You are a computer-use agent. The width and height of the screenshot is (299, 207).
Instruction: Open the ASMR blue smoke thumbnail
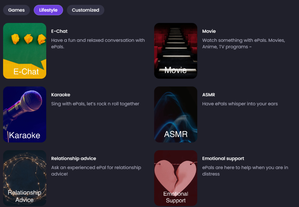pos(176,114)
